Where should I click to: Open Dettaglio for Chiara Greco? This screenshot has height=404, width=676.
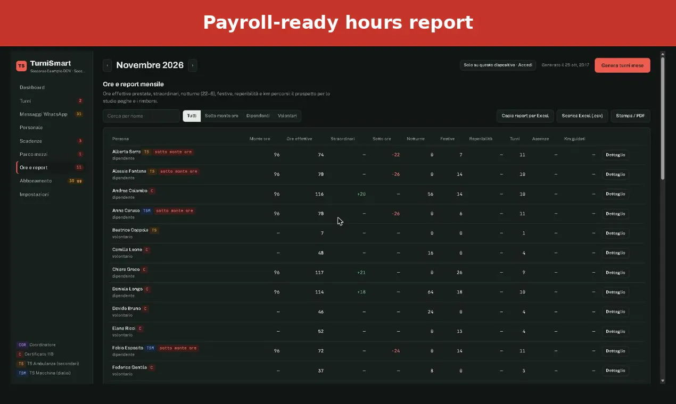[x=615, y=273]
